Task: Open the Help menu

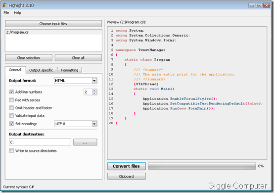Action: tap(17, 13)
